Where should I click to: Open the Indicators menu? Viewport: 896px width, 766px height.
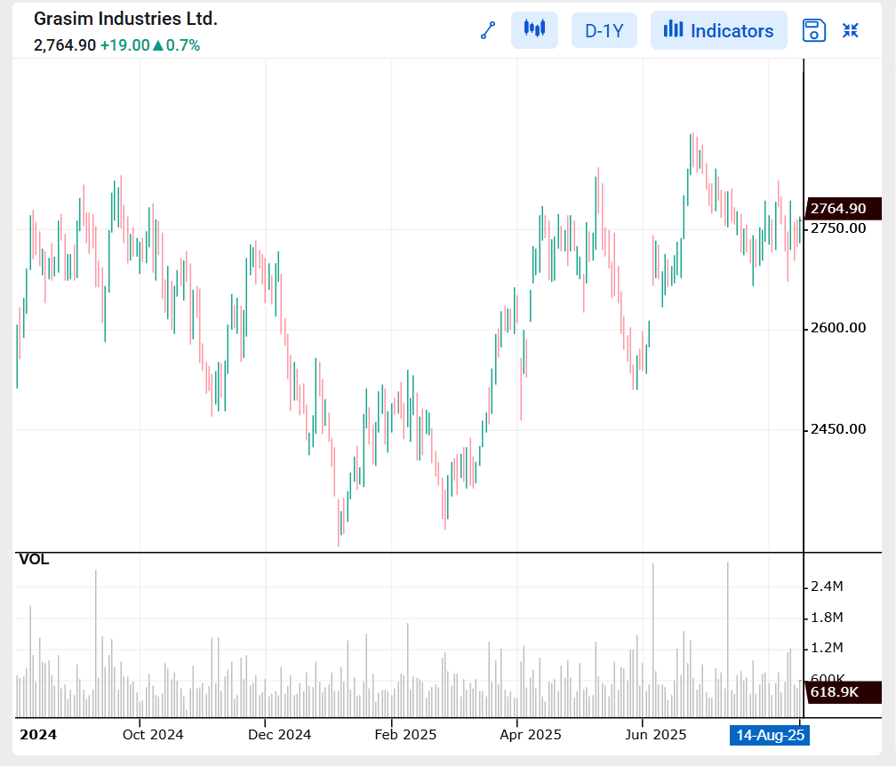pyautogui.click(x=719, y=30)
